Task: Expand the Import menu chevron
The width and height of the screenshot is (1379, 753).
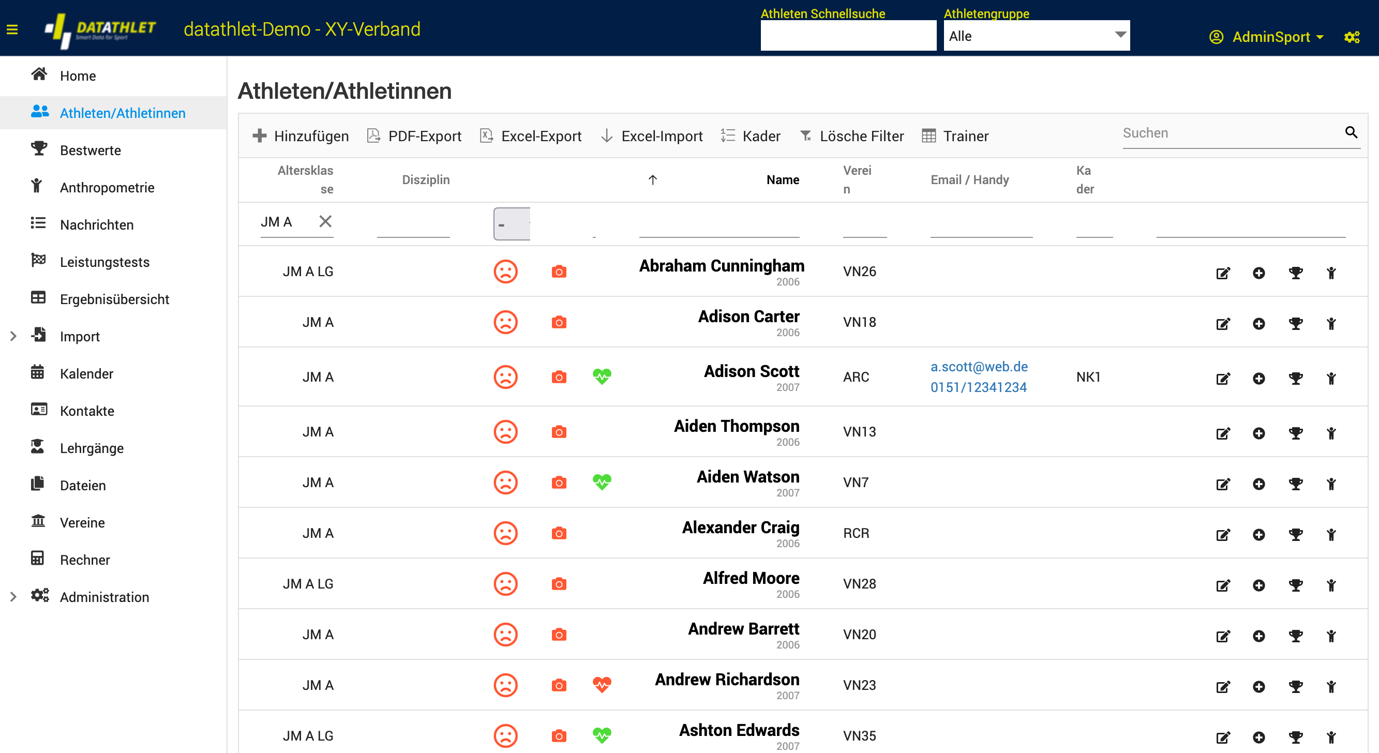Action: (13, 336)
